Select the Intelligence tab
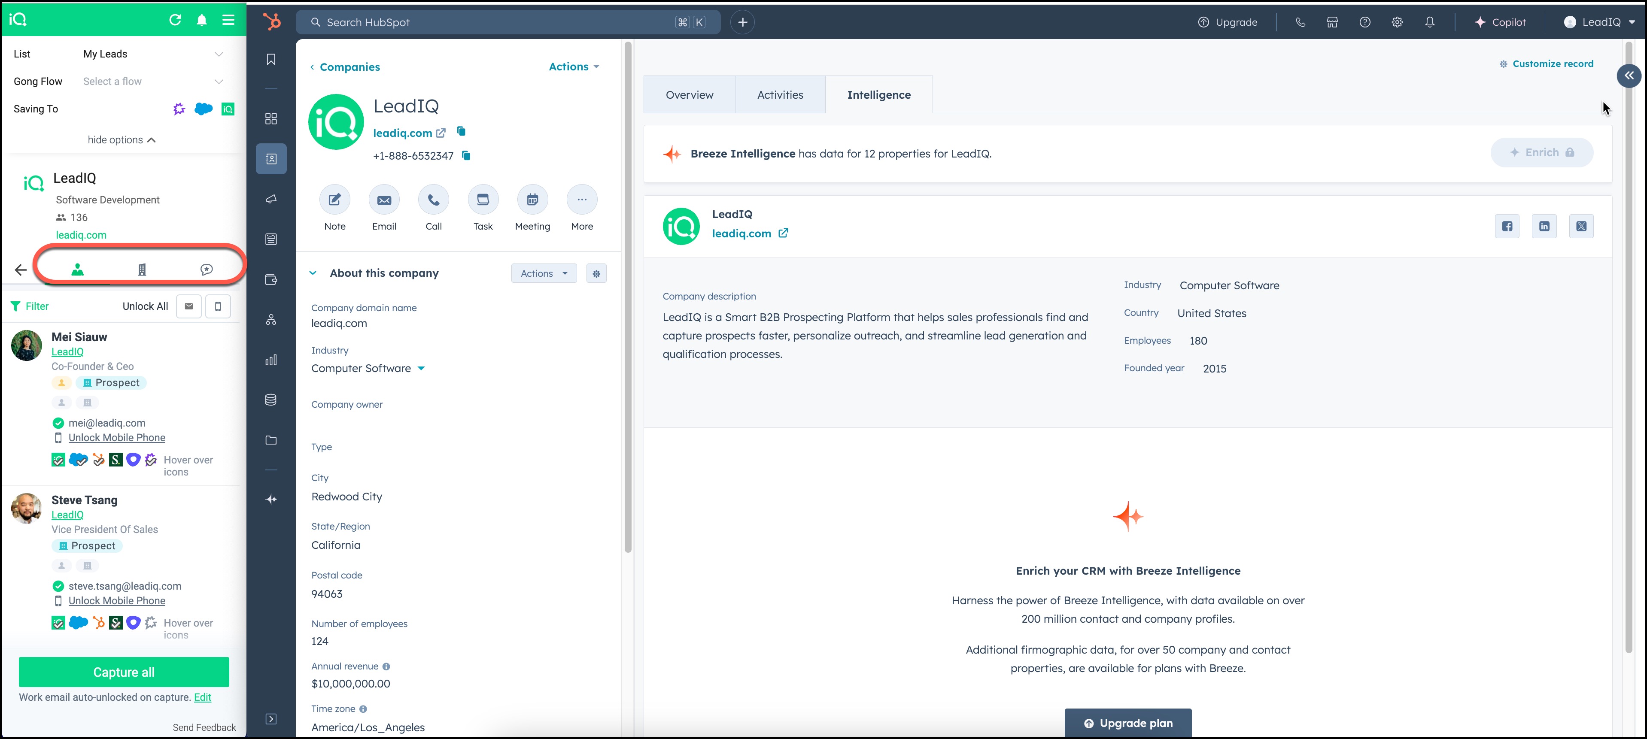Image resolution: width=1647 pixels, height=739 pixels. [x=878, y=95]
